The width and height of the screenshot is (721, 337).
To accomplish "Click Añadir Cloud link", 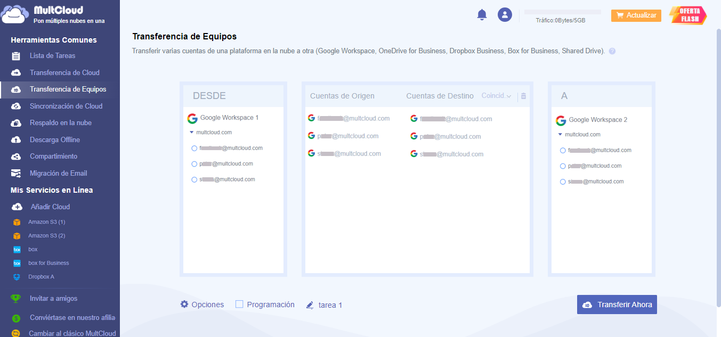I will click(x=50, y=207).
